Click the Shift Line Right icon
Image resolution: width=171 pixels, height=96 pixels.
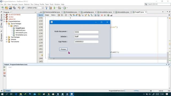coord(98,15)
